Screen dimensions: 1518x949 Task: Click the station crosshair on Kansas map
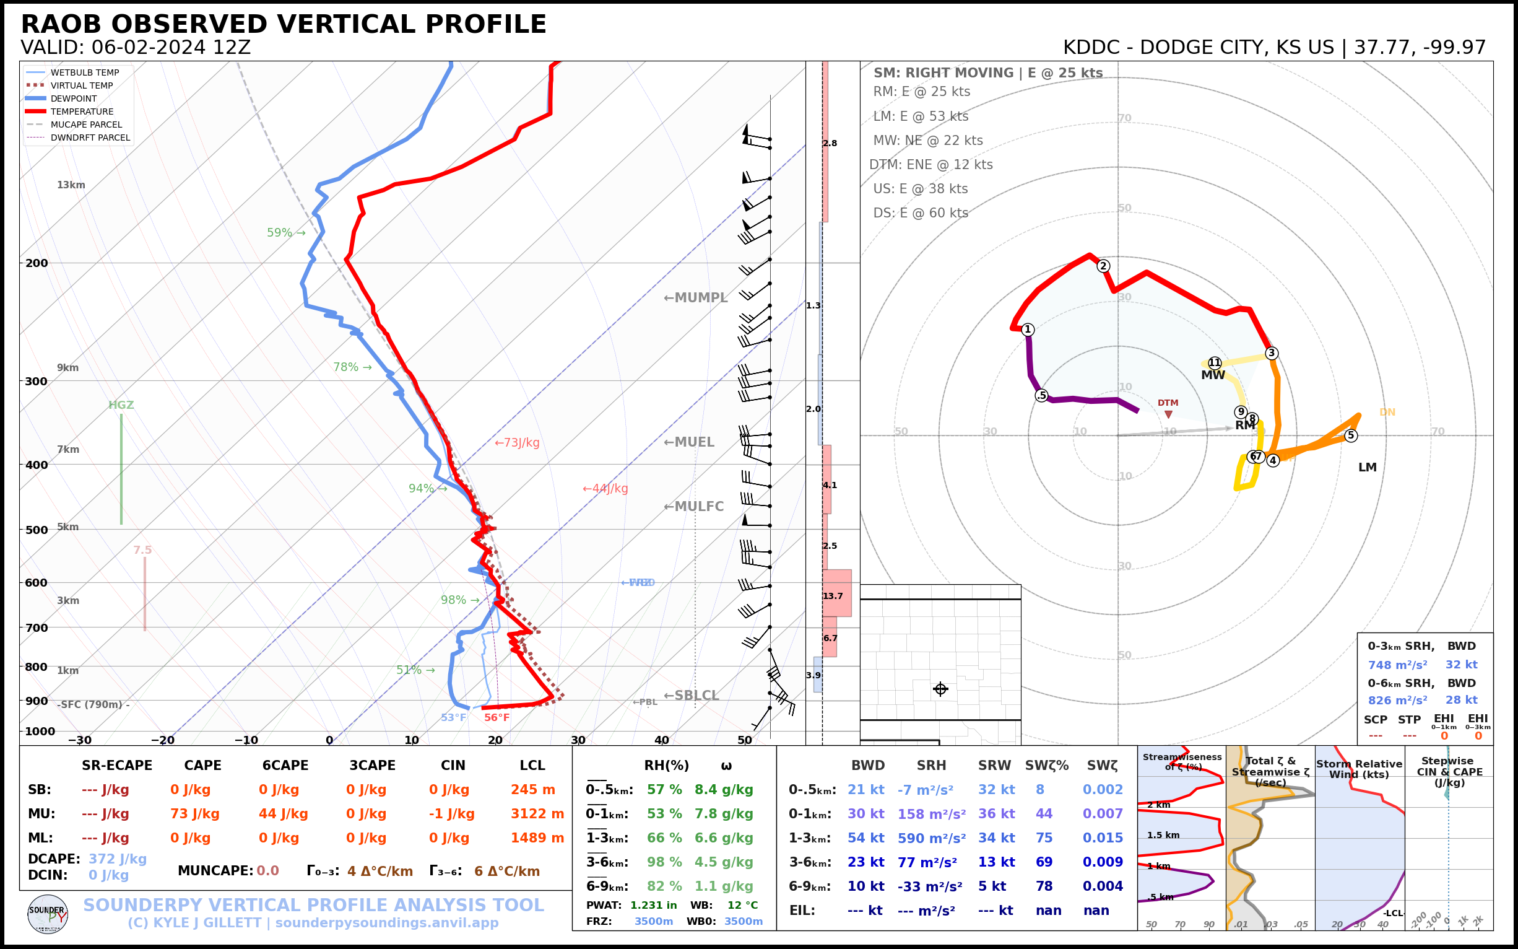940,689
